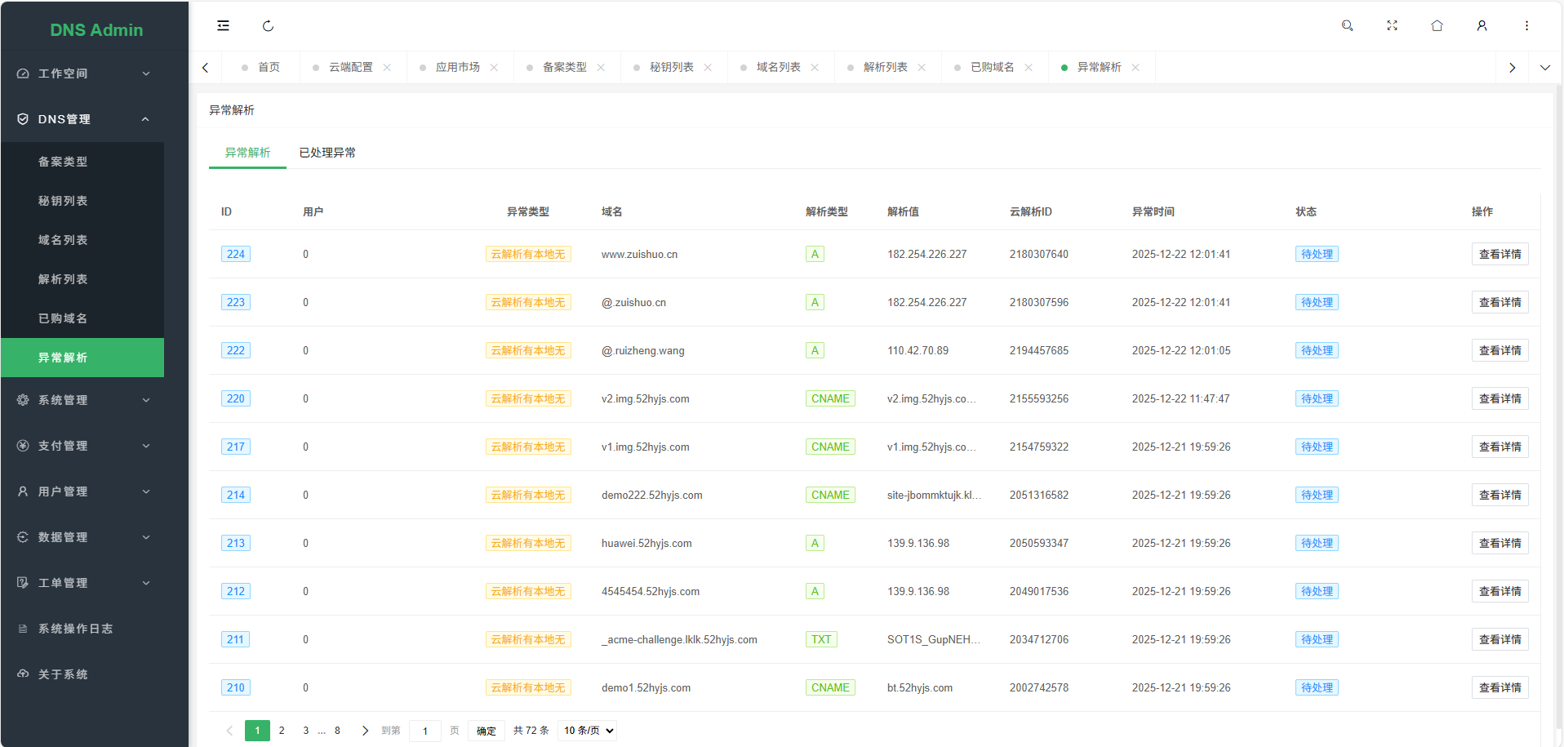Toggle fullscreen mode icon
Screen dimensions: 1564x747
[1392, 26]
